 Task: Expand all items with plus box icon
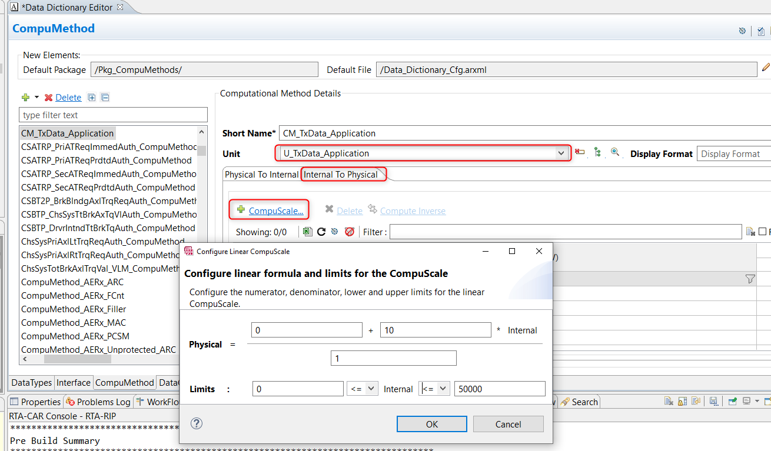coord(91,98)
